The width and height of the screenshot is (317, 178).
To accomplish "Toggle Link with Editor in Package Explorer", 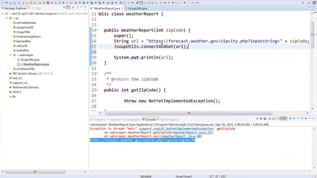I will coord(68,7).
